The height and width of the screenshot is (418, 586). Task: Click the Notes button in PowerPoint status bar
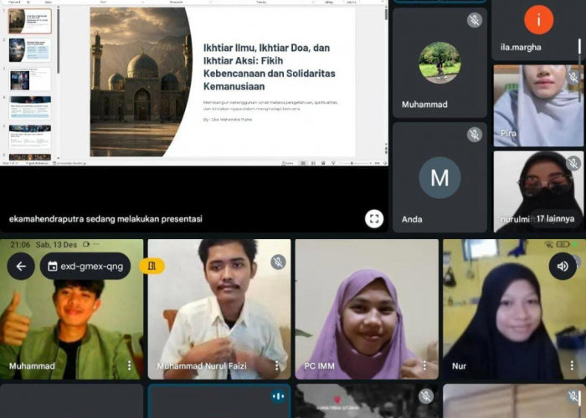[x=288, y=163]
